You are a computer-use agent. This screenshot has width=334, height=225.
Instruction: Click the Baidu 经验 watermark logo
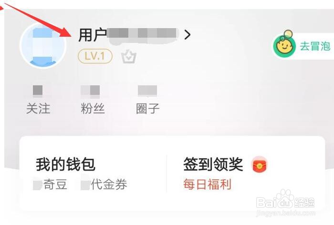tap(285, 203)
